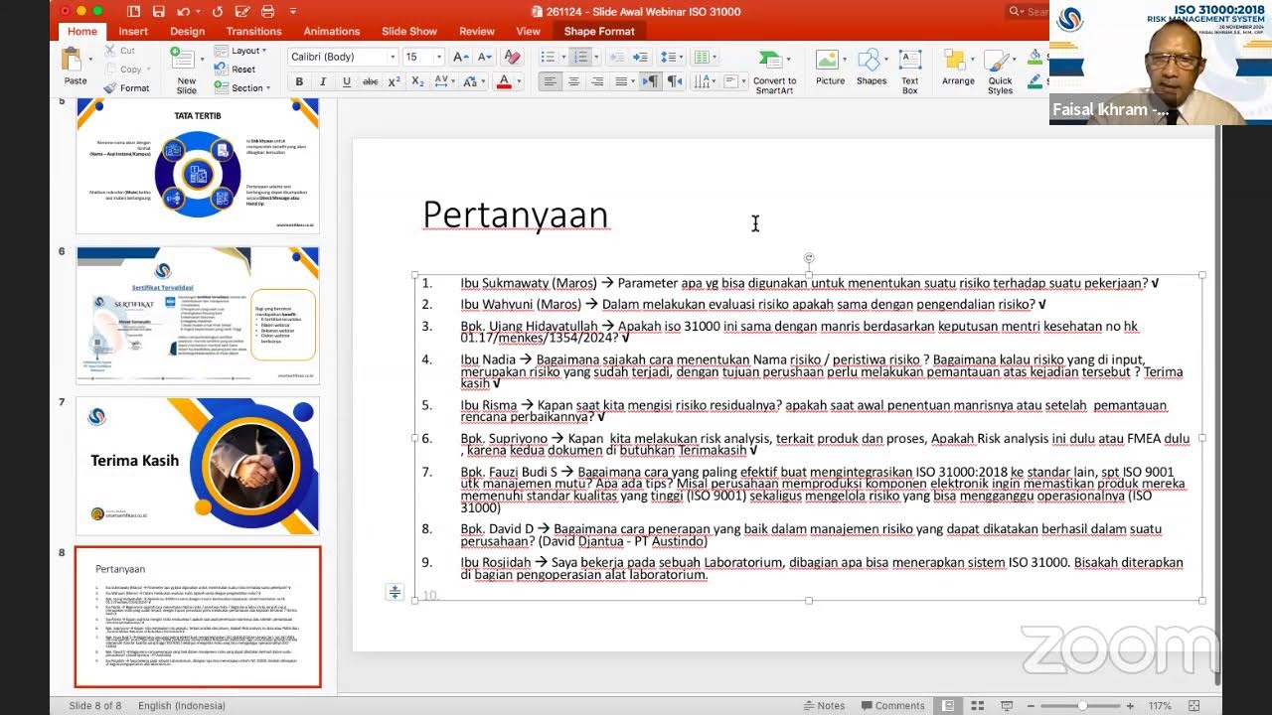Open the Shape Format tab
Screen dimensions: 1272x715
tap(599, 31)
